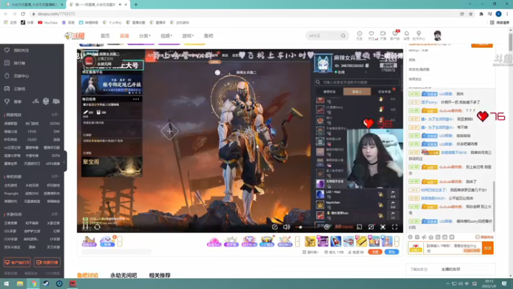The width and height of the screenshot is (513, 289).
Task: Open 排行榜 ranking in the sidebar
Action: 15,63
